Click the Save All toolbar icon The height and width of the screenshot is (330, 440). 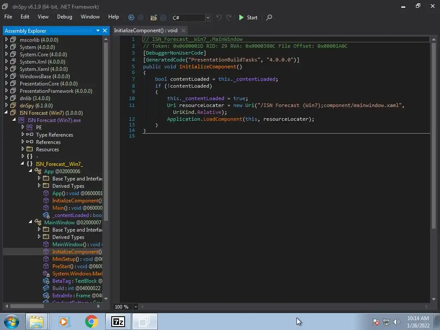click(163, 17)
